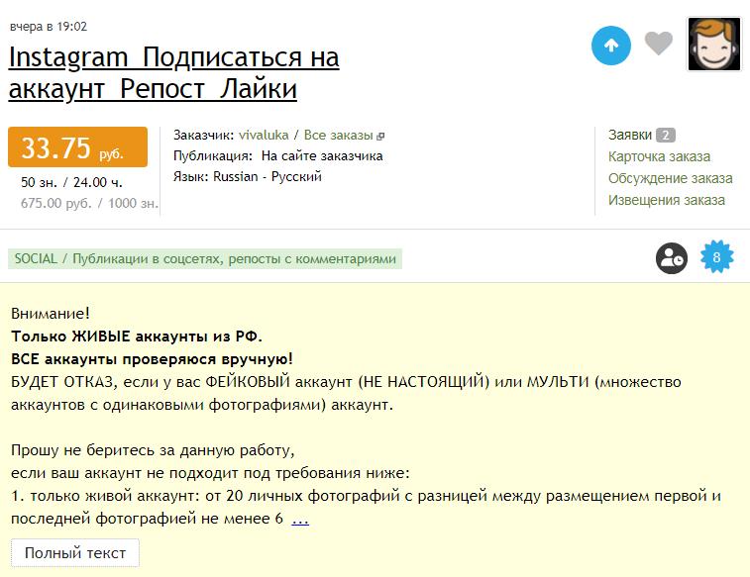This screenshot has width=750, height=577.
Task: Go to Обсуждение заказа
Action: [x=670, y=178]
